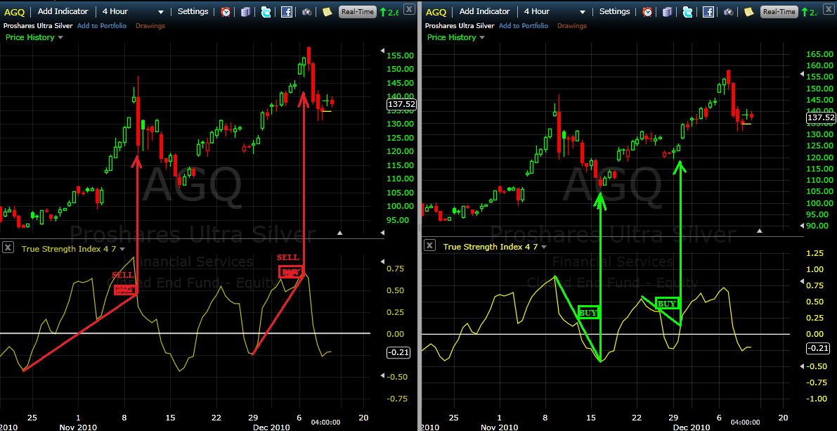This screenshot has width=837, height=431.
Task: Click the 137.52 price marker on the axis
Action: click(400, 103)
